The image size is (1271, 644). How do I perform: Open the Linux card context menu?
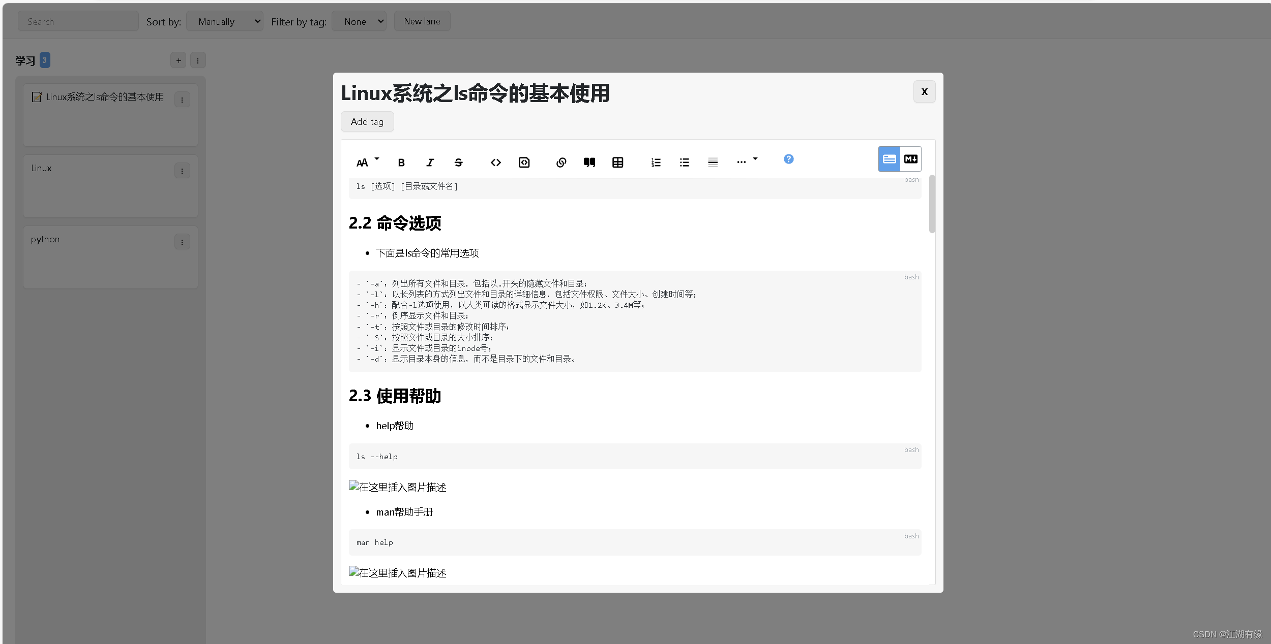[182, 171]
